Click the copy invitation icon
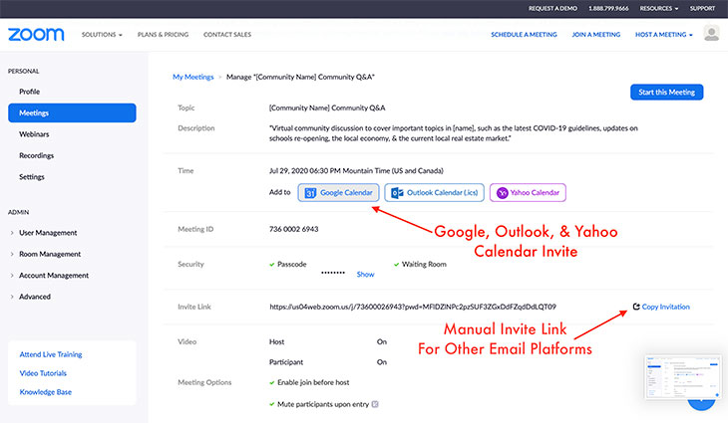 point(636,307)
